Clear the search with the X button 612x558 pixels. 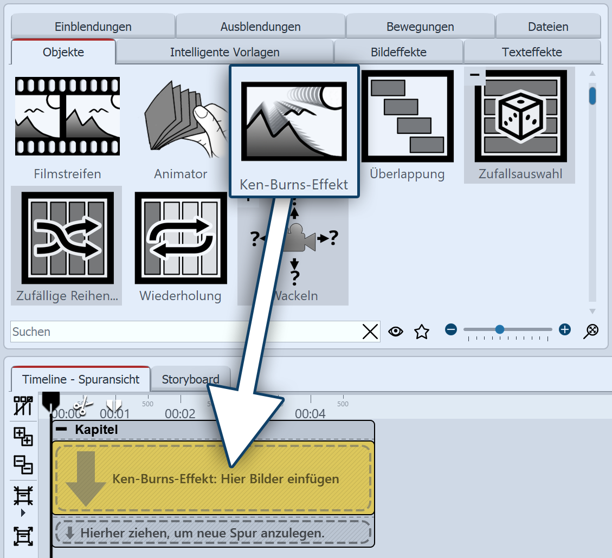[370, 331]
